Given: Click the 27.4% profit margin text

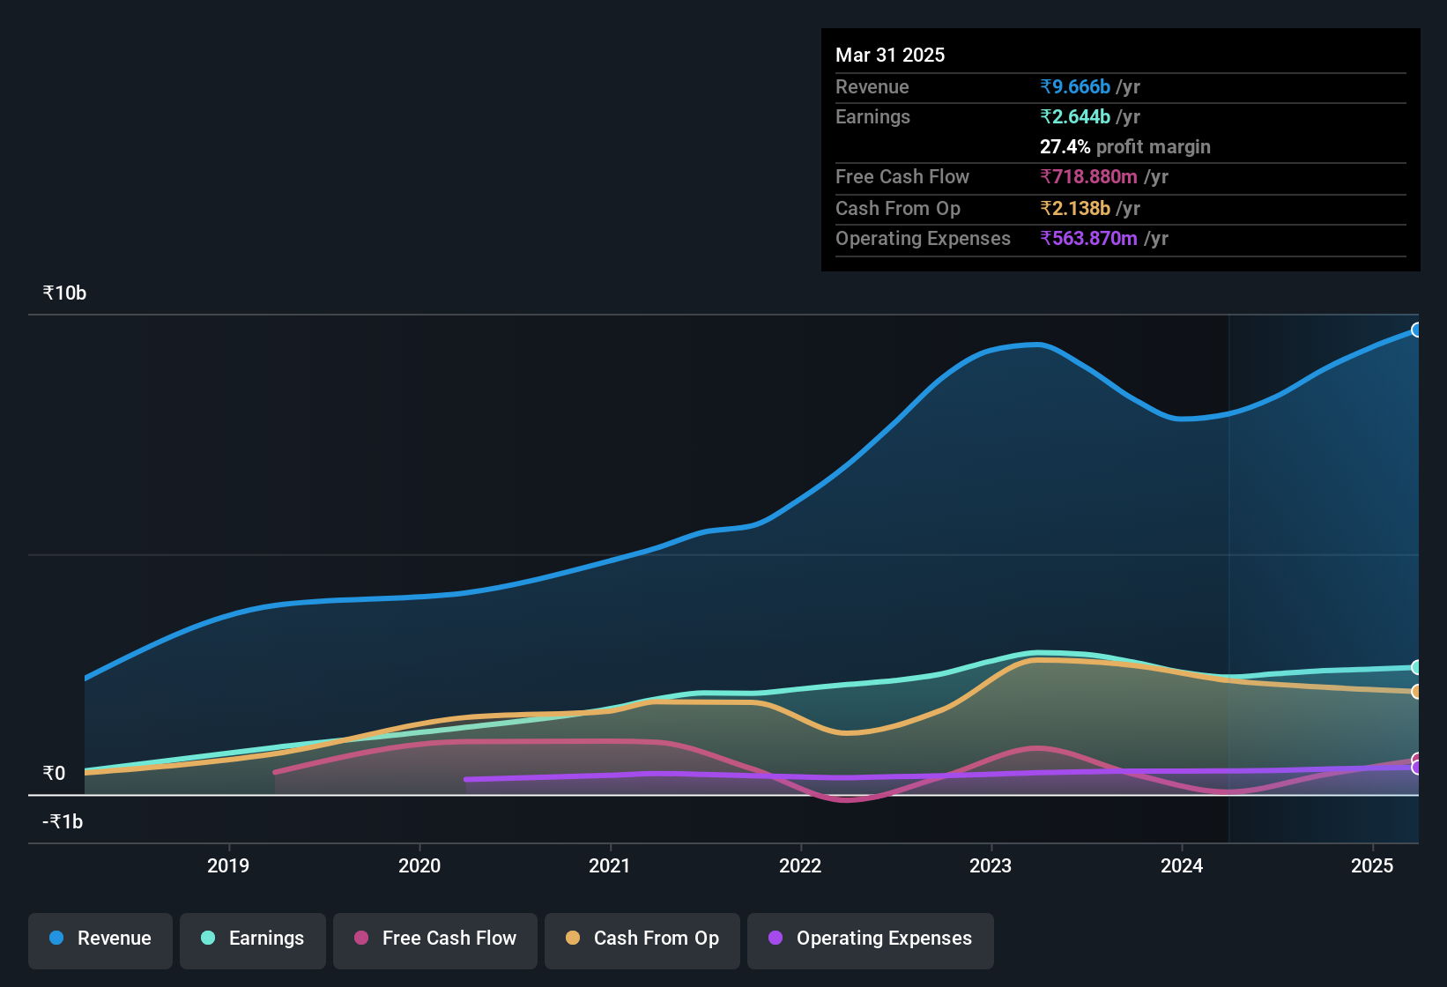Looking at the screenshot, I should pos(1125,146).
